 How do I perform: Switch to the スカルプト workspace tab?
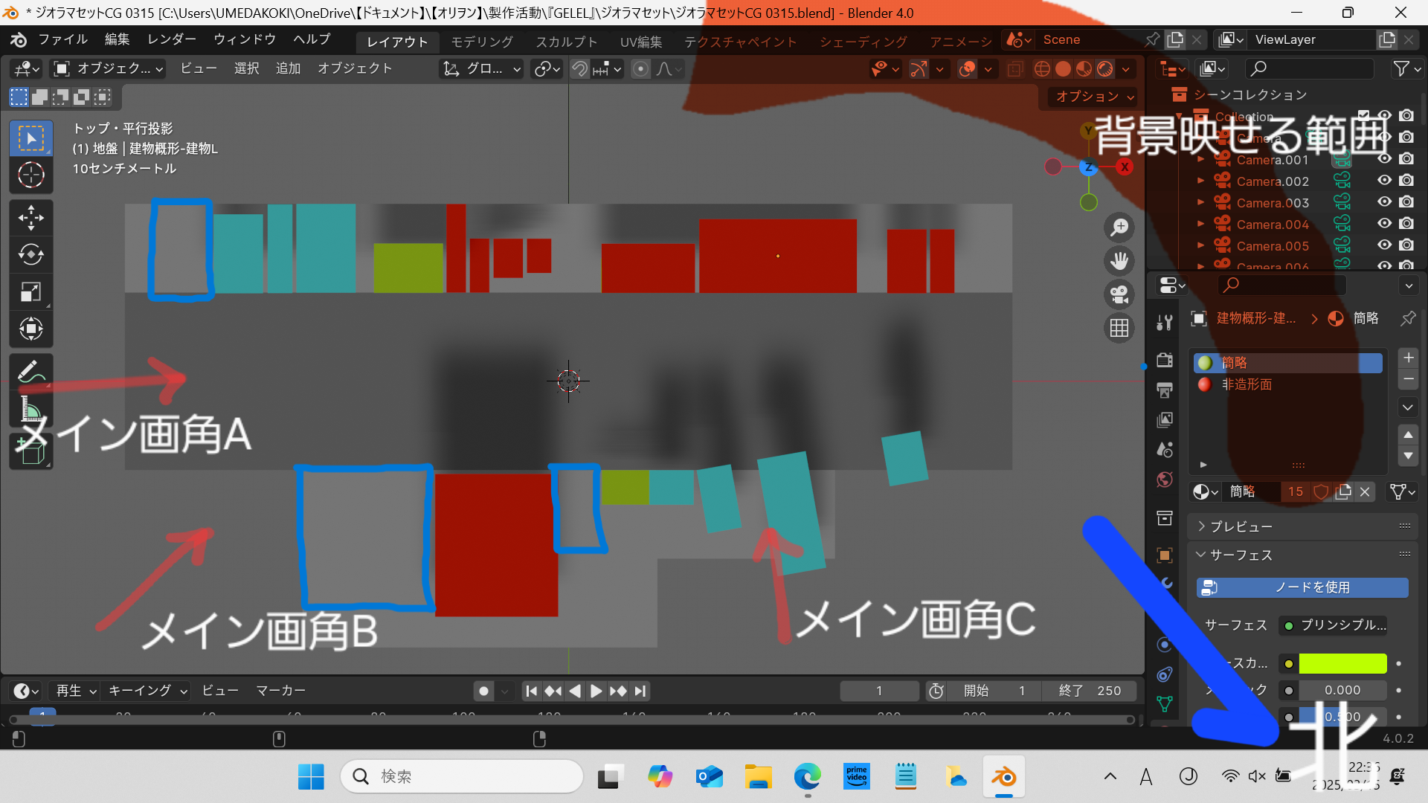(567, 42)
